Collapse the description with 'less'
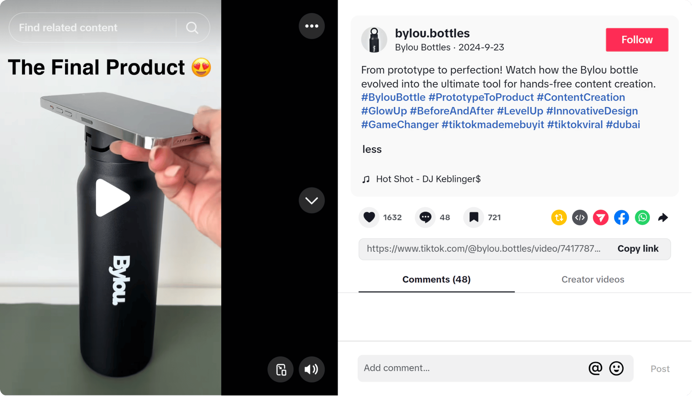 [372, 149]
